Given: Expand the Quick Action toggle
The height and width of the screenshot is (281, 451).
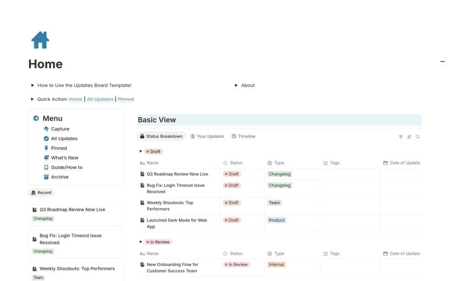Looking at the screenshot, I should (x=32, y=99).
